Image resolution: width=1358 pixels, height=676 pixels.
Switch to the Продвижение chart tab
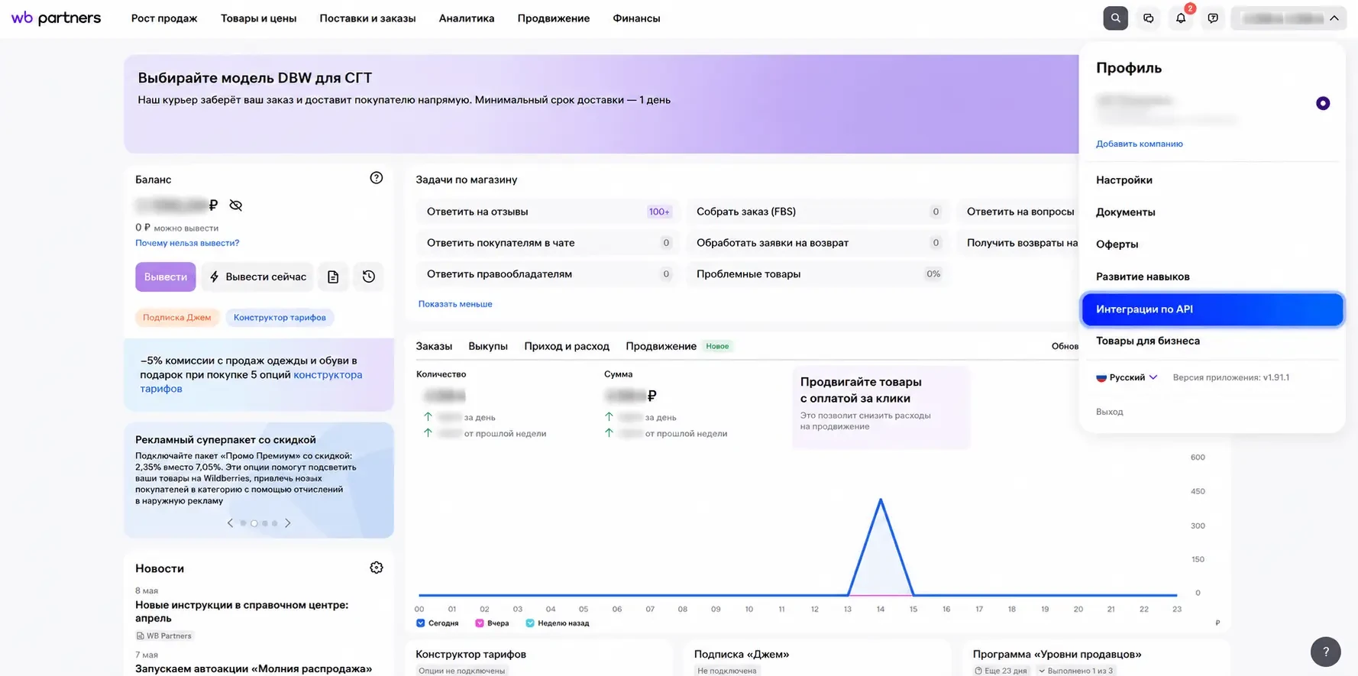[x=661, y=346]
